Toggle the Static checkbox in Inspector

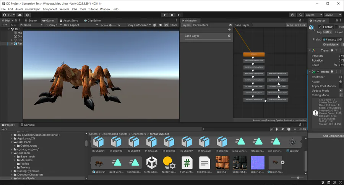point(336,27)
